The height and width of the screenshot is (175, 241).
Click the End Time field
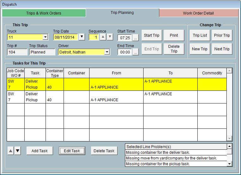[125, 52]
